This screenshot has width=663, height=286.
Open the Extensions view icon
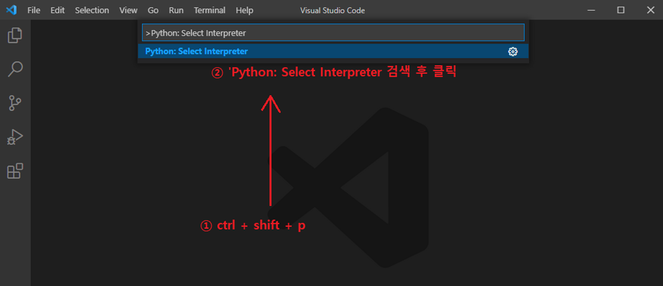pos(15,171)
